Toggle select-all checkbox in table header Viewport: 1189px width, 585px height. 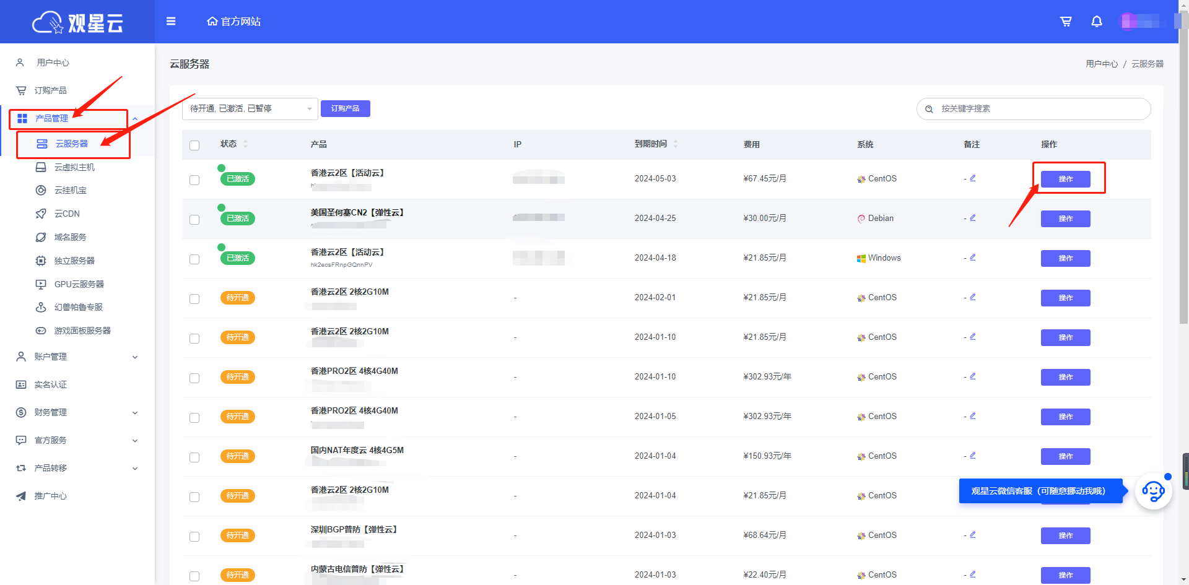tap(194, 145)
